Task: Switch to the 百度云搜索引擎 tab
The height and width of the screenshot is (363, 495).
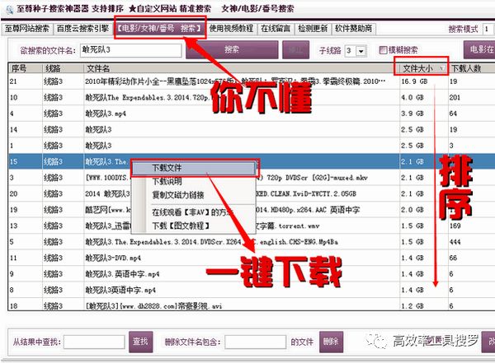Action: point(82,29)
